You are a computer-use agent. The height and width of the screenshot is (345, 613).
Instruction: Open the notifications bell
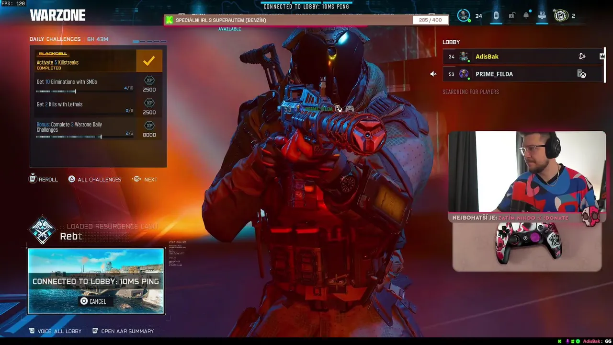click(526, 16)
